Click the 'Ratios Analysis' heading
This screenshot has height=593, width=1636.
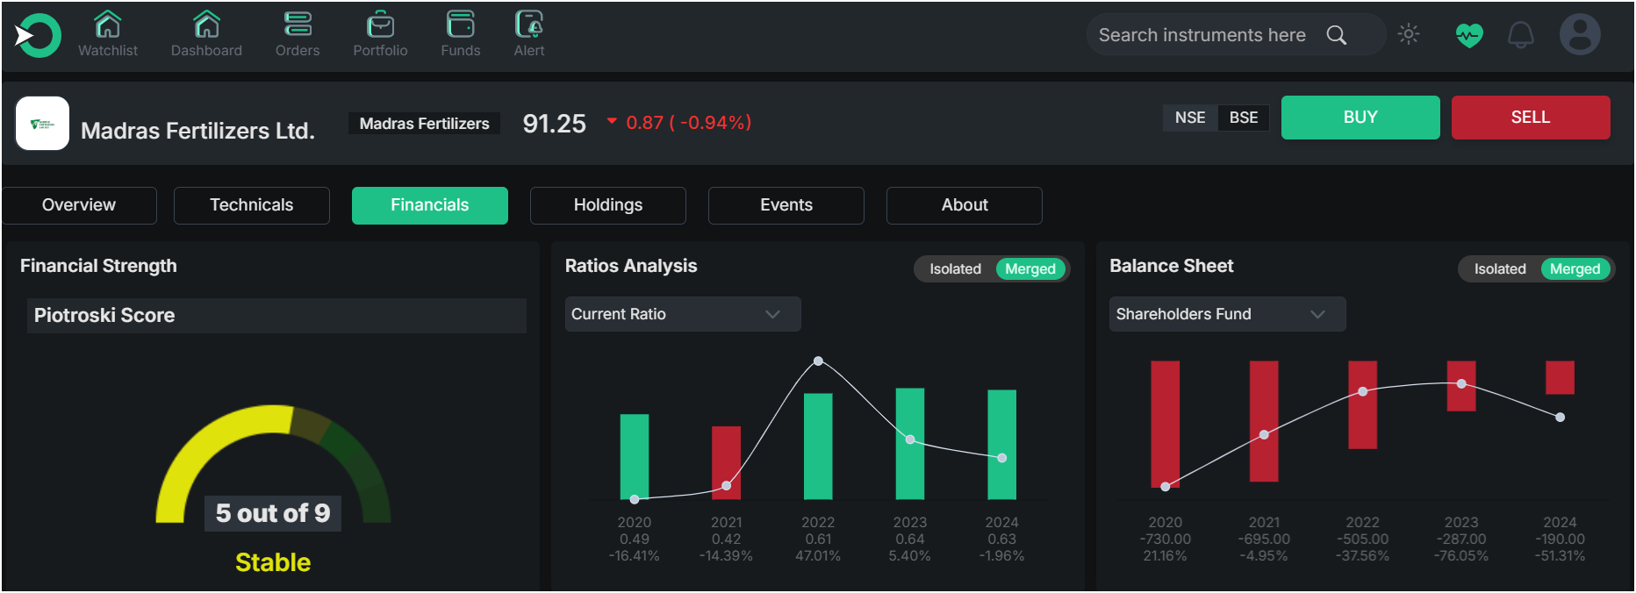point(631,266)
